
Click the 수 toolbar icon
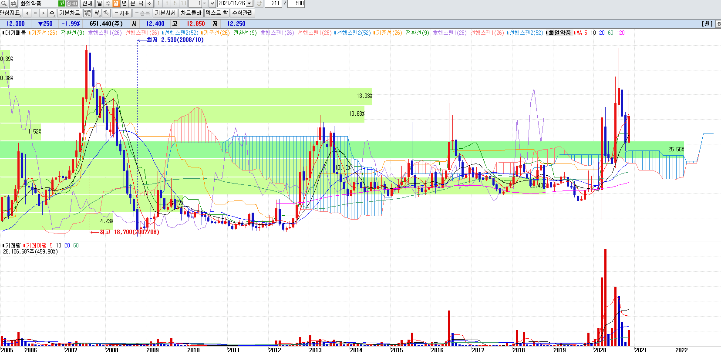click(x=52, y=13)
